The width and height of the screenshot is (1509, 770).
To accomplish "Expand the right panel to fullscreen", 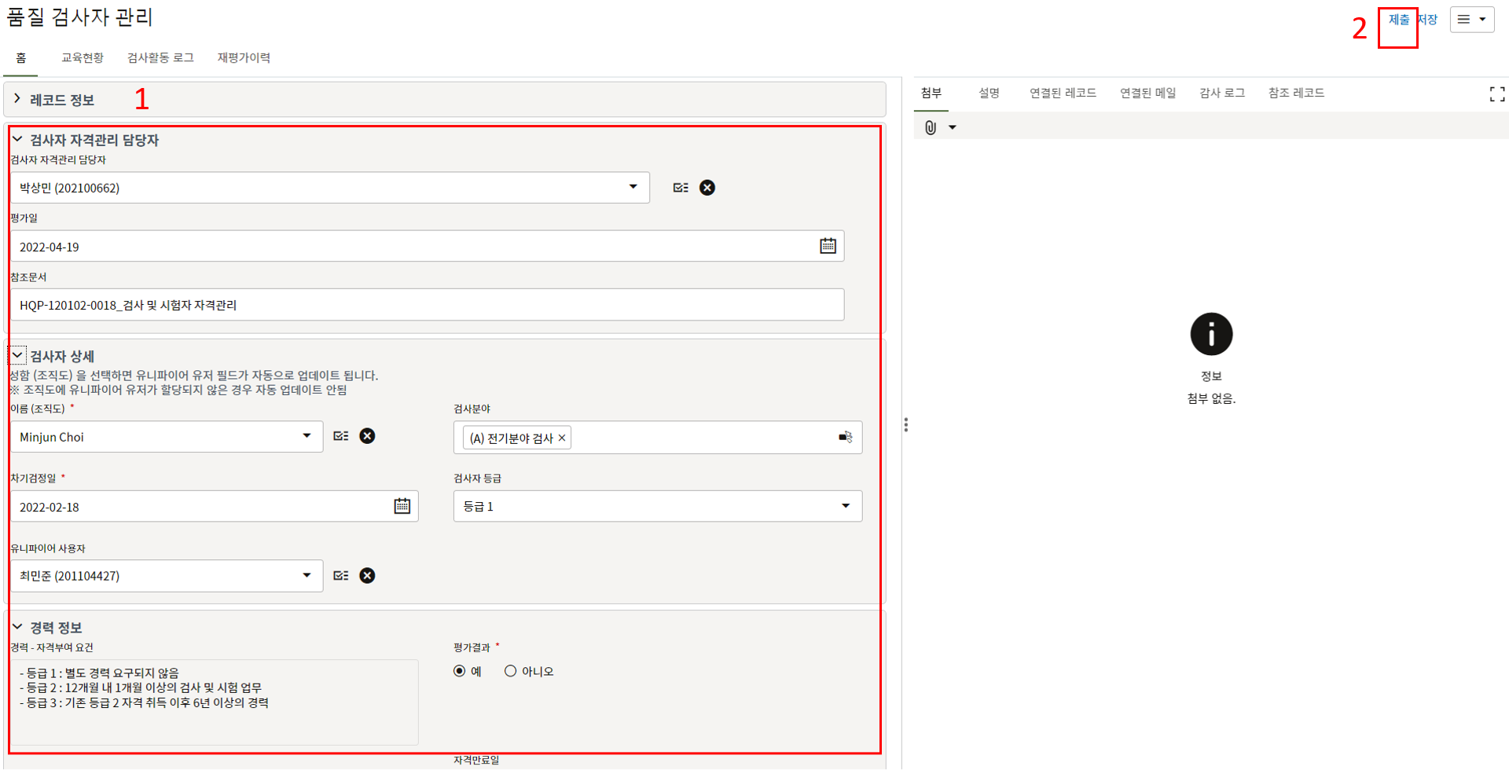I will [1496, 94].
